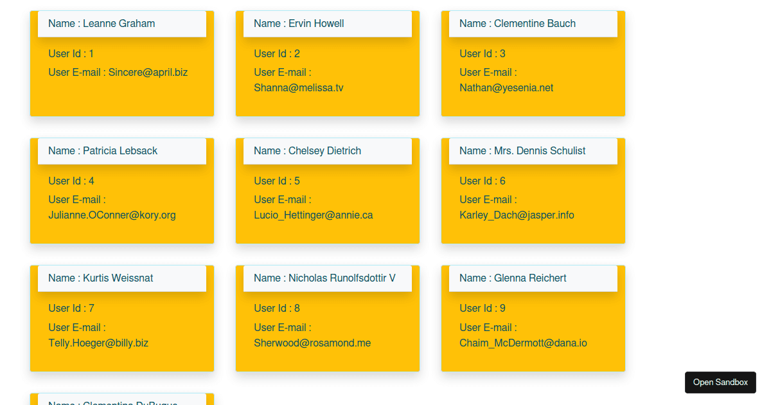This screenshot has width=771, height=405.
Task: Select the Glenna Reichert user card
Action: click(533, 317)
